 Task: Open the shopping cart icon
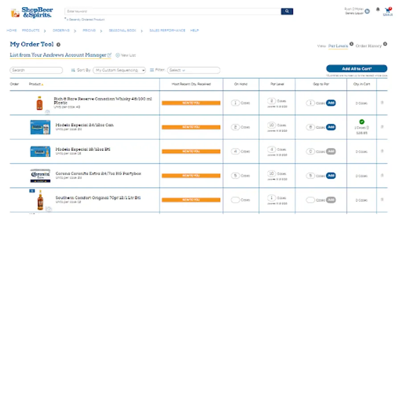tap(388, 10)
